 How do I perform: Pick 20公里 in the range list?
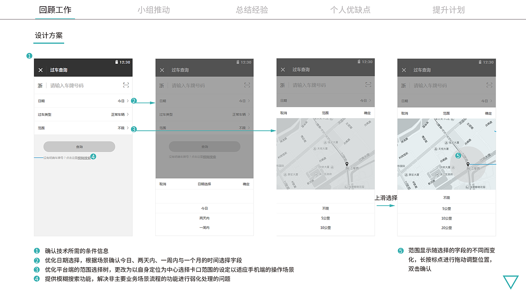447,228
